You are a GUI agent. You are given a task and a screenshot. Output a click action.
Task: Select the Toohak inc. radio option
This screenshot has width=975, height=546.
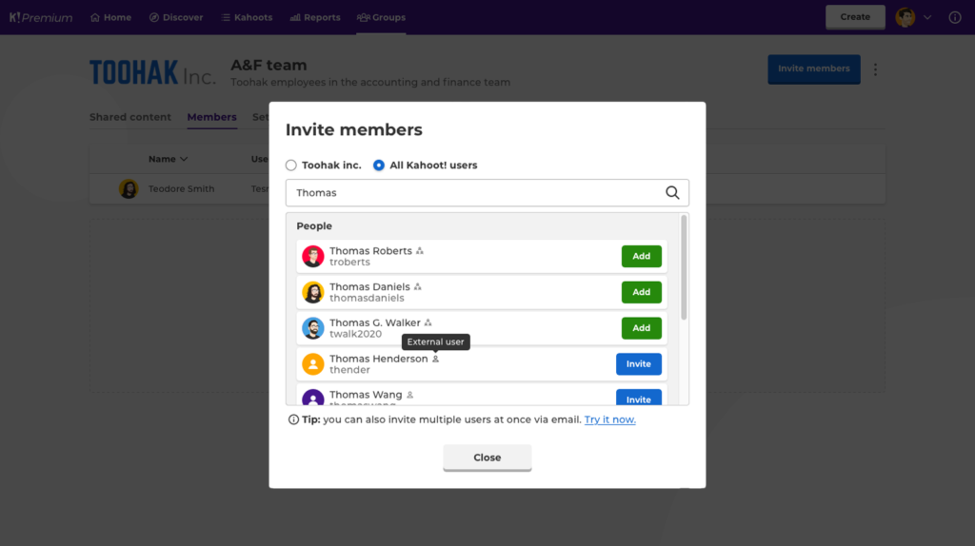[291, 166]
